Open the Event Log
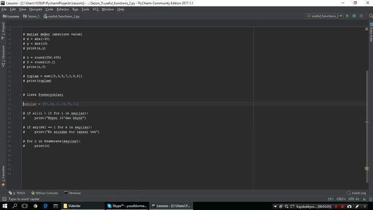 point(356,193)
